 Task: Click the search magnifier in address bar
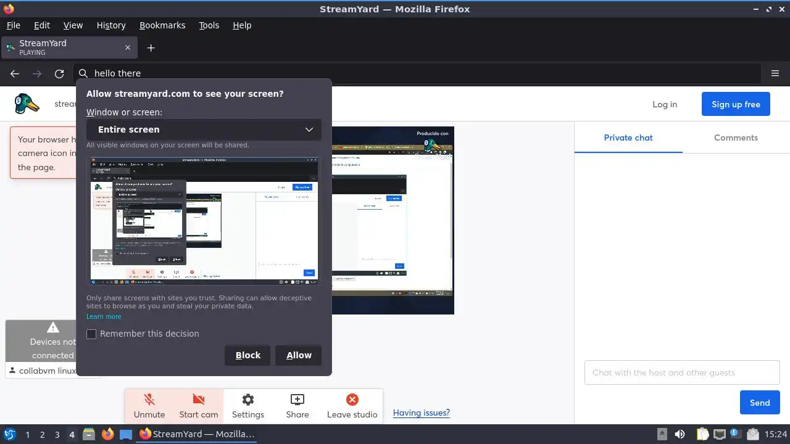click(83, 73)
